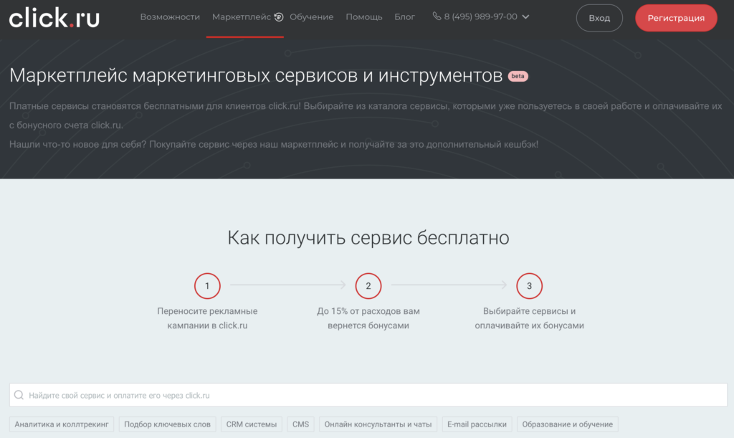Filter by Образование и обучение
734x438 pixels.
568,424
